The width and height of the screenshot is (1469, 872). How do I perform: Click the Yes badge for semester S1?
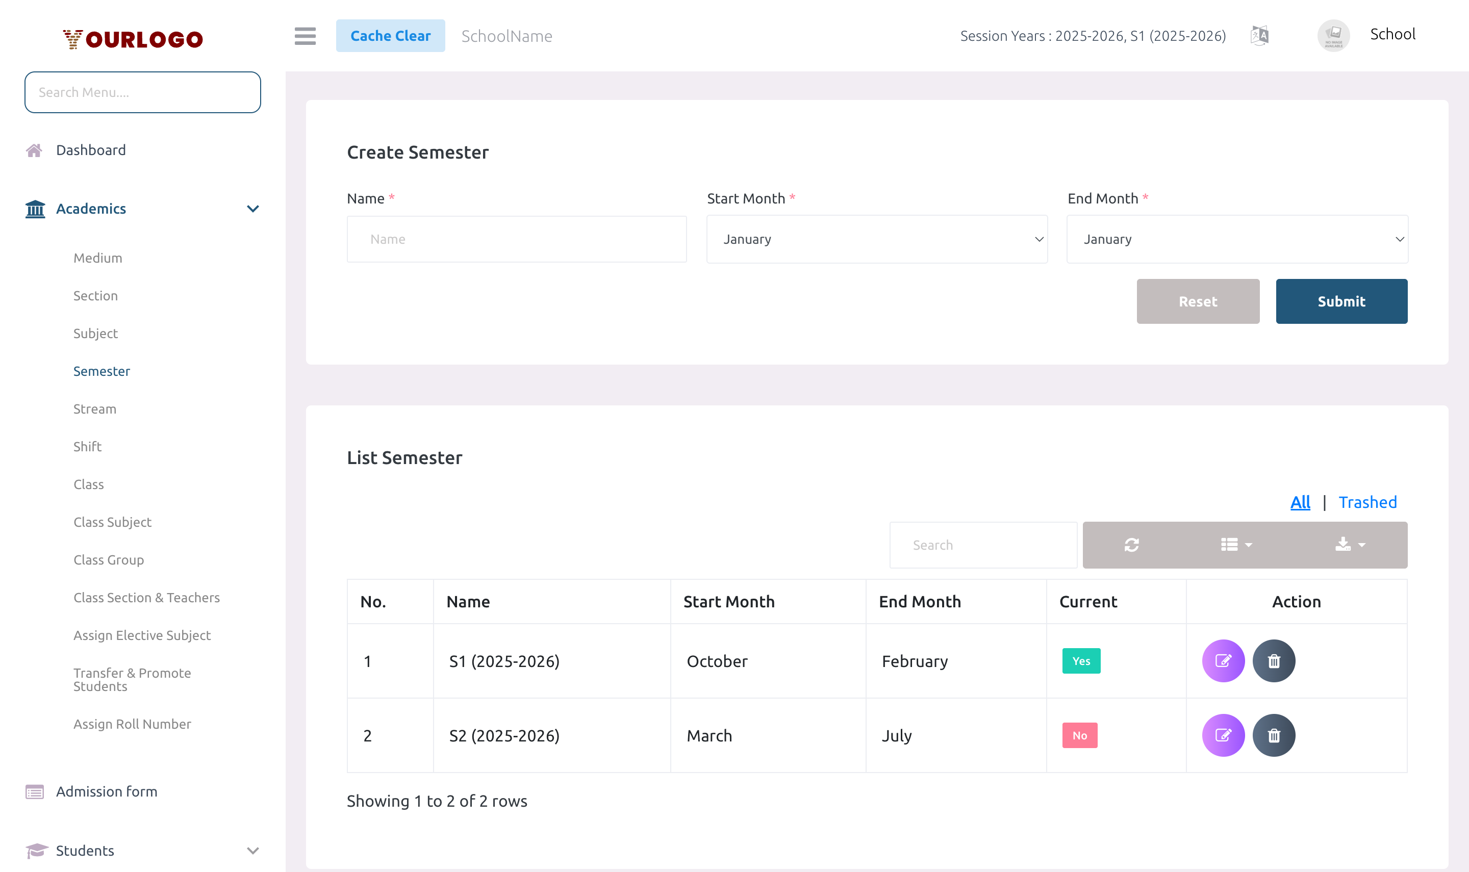click(x=1081, y=660)
